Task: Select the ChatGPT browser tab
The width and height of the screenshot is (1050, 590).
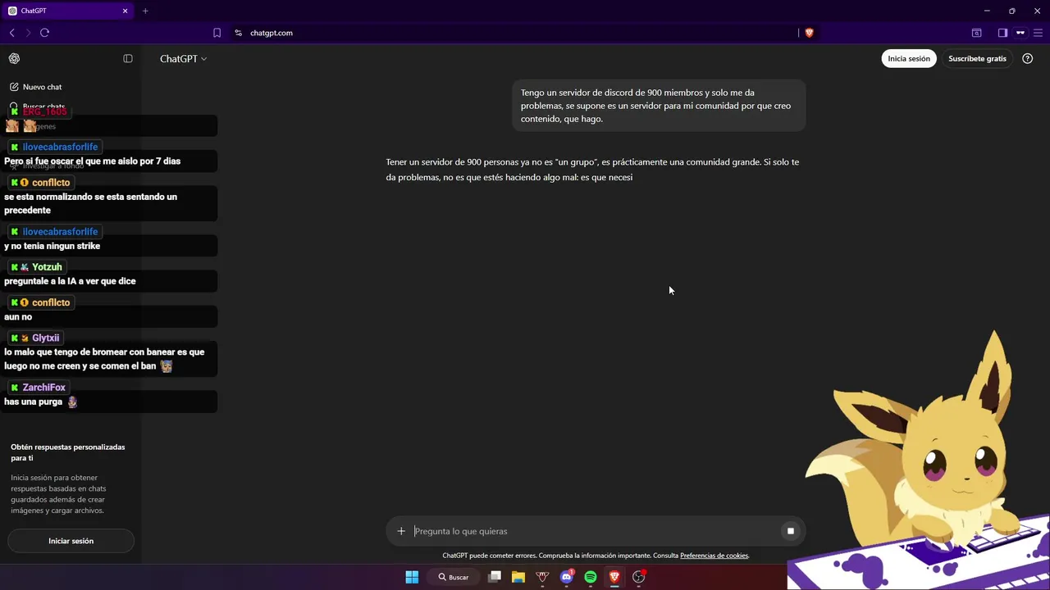Action: (67, 11)
